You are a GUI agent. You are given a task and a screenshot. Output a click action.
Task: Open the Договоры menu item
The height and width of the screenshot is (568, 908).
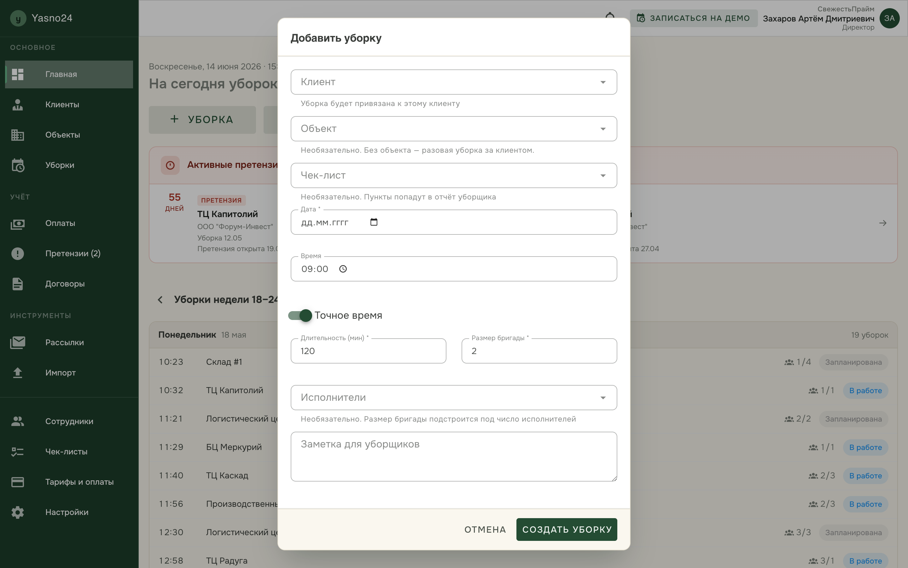(69, 284)
